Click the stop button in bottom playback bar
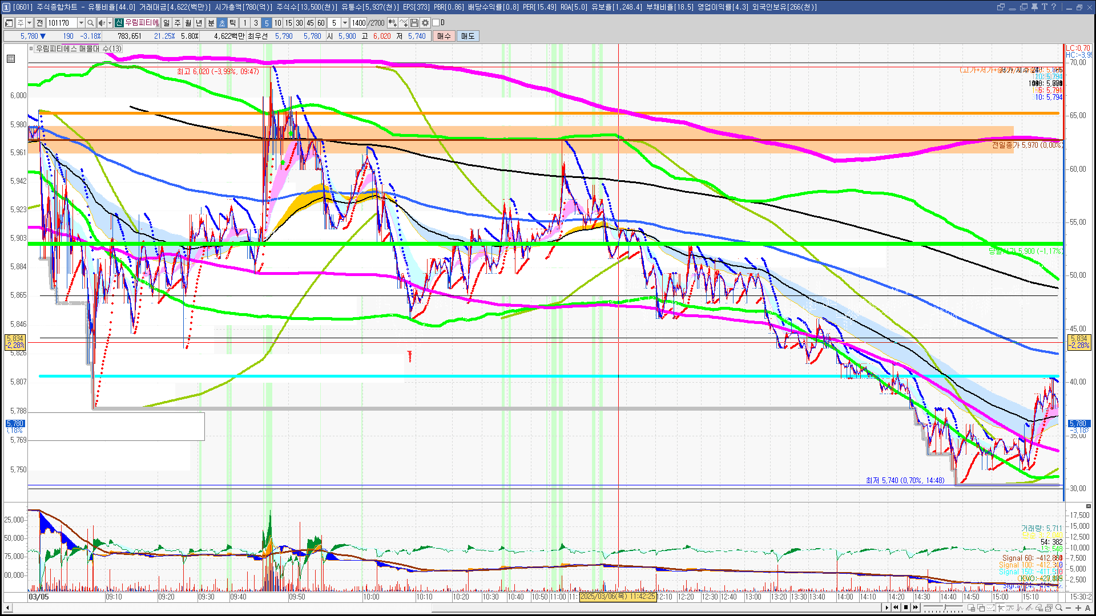Screen dimensions: 1096x616 (905, 607)
